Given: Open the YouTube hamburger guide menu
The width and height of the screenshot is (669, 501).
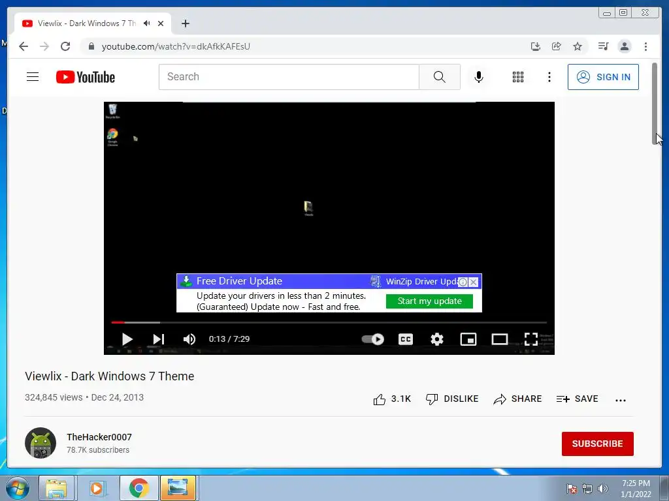Looking at the screenshot, I should point(33,77).
